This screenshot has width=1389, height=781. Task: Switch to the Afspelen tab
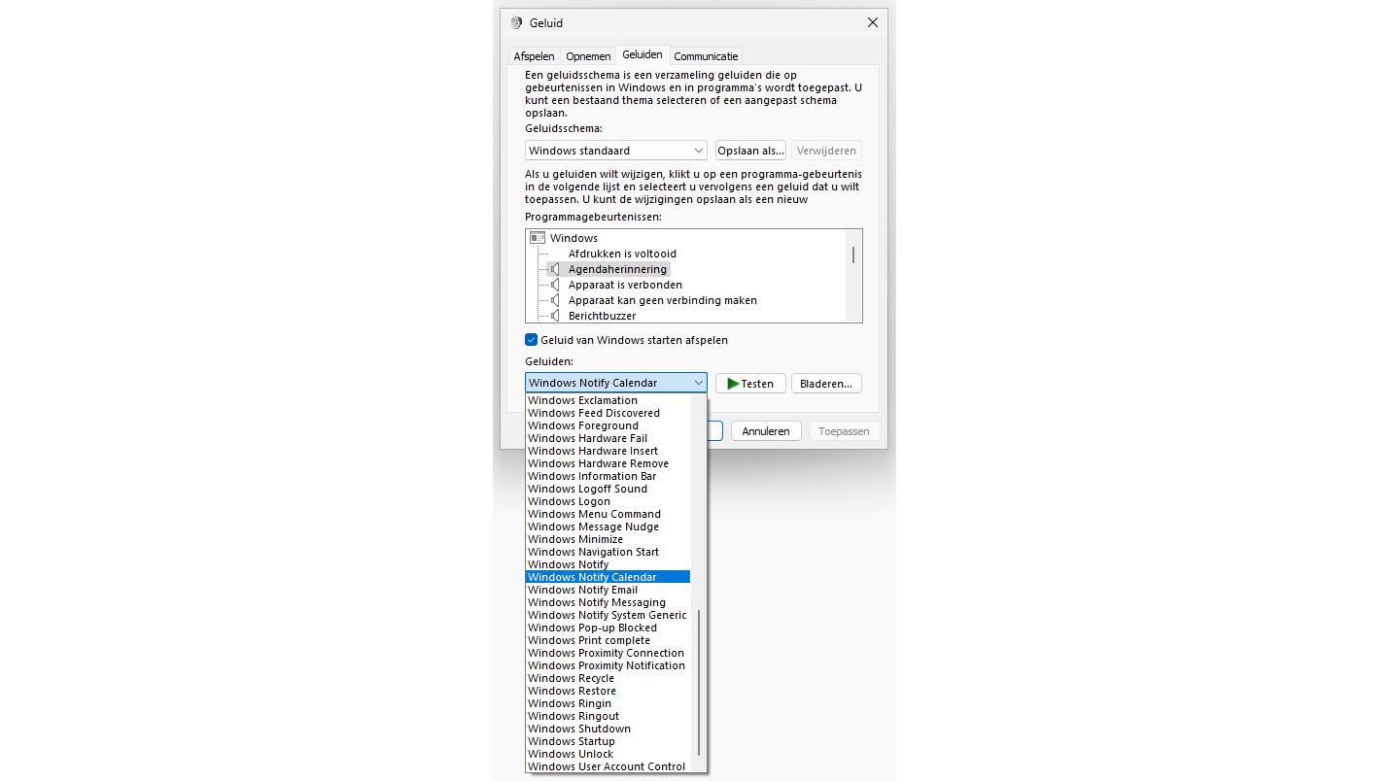[534, 56]
